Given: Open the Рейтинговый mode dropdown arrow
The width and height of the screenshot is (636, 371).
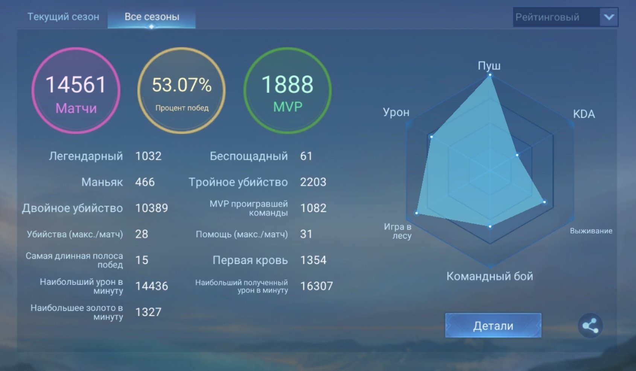Looking at the screenshot, I should pos(609,17).
